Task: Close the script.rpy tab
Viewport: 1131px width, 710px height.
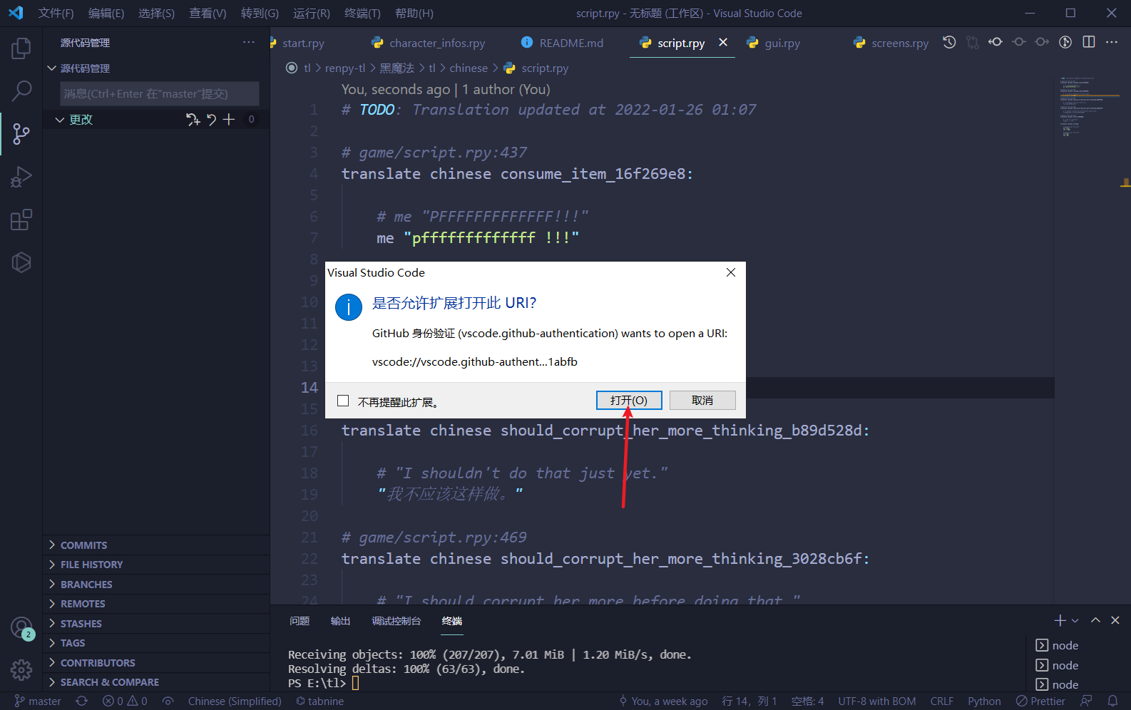Action: pyautogui.click(x=723, y=42)
